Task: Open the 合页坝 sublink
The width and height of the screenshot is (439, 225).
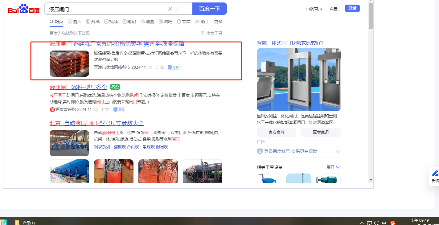Action: coord(133,147)
